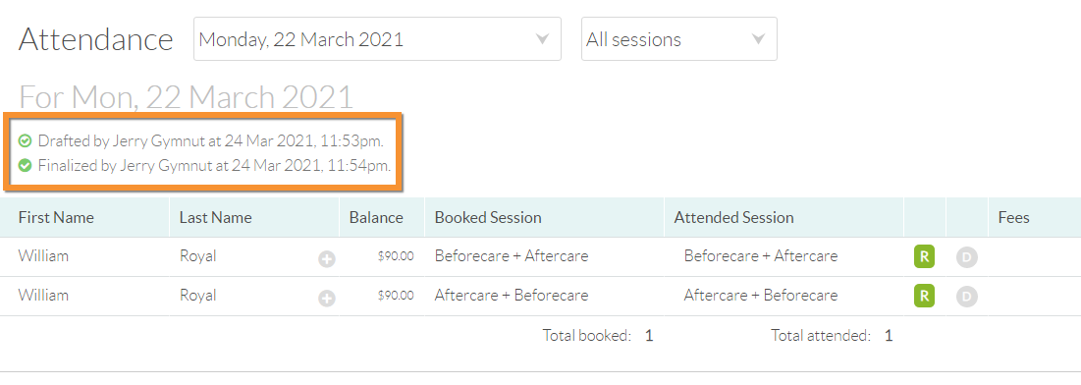Open the Monday, 22 March 2021 date dropdown
Image resolution: width=1081 pixels, height=385 pixels.
377,39
